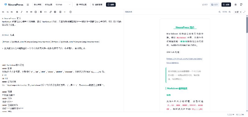248x117 pixels.
Task: Click the dark edit mode button
Action: [111, 5]
